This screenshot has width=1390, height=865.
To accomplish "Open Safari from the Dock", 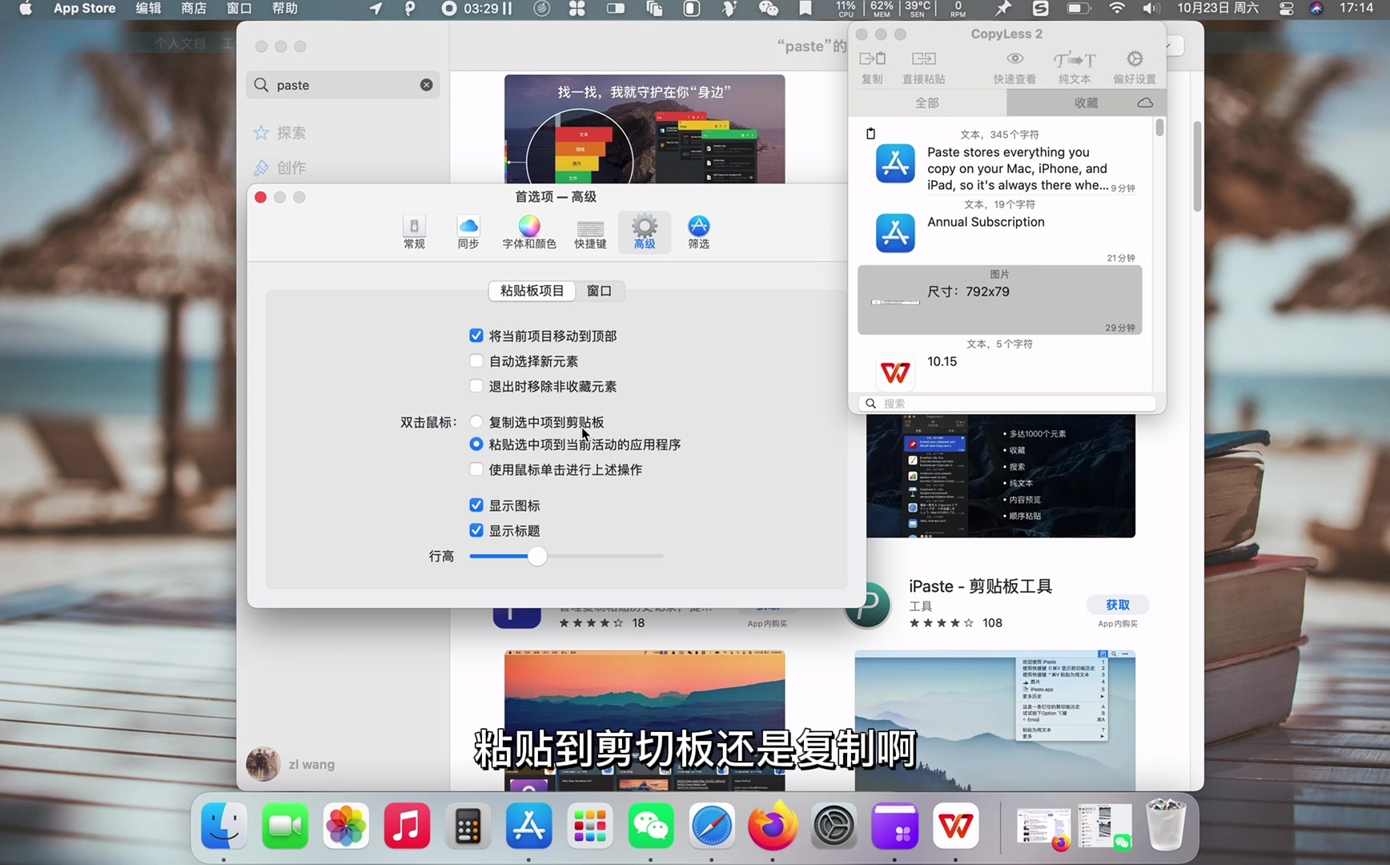I will tap(711, 826).
